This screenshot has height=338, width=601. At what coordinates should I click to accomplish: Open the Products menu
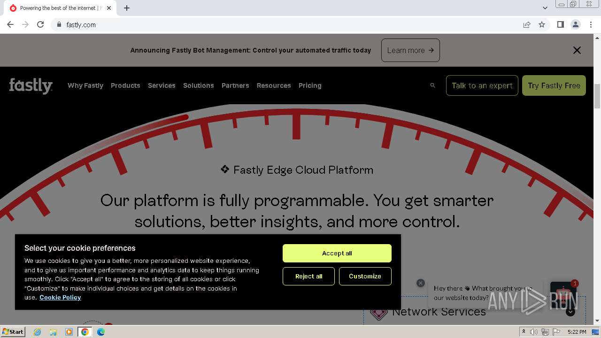click(125, 85)
